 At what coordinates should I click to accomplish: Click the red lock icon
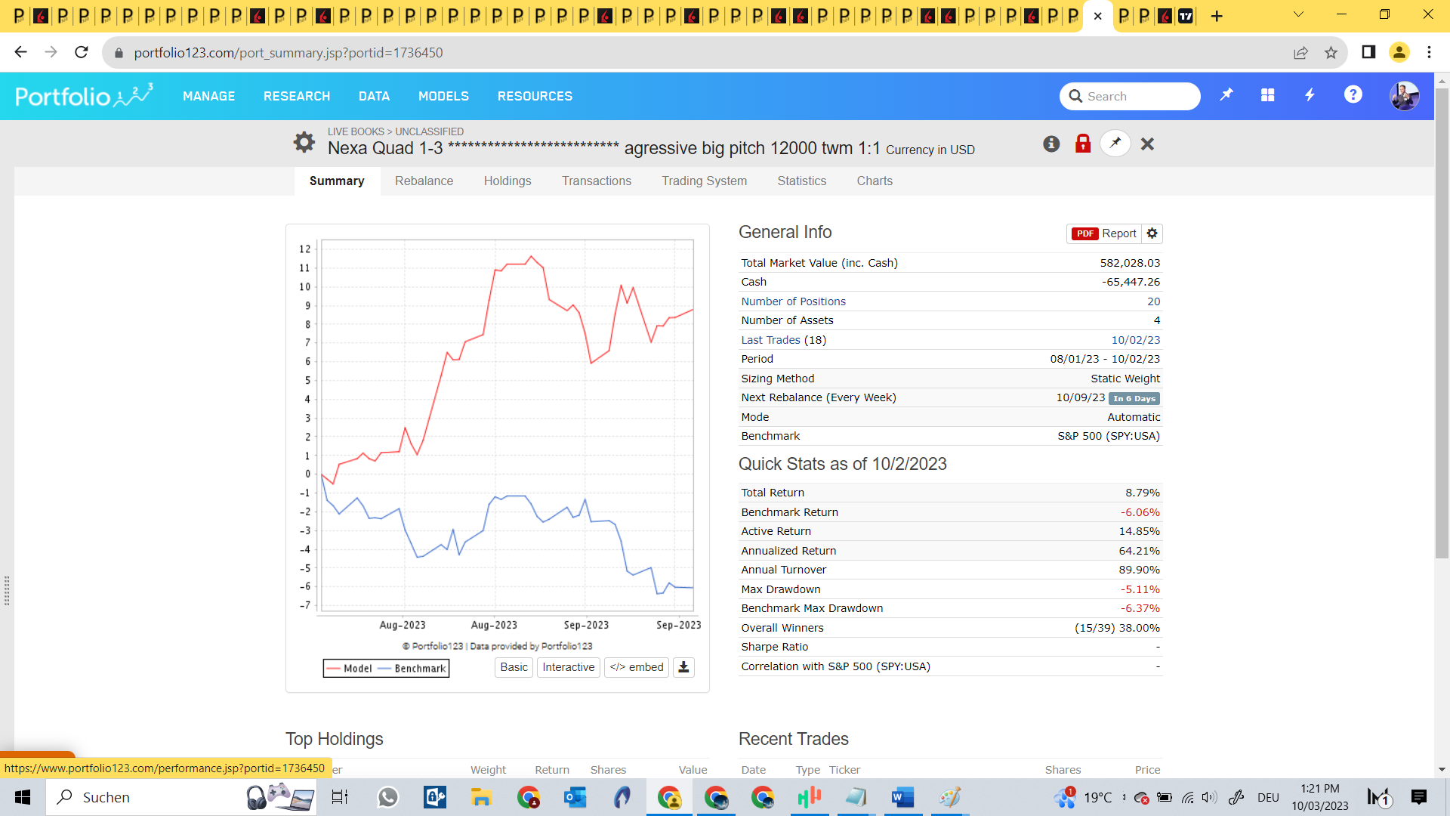(1083, 144)
